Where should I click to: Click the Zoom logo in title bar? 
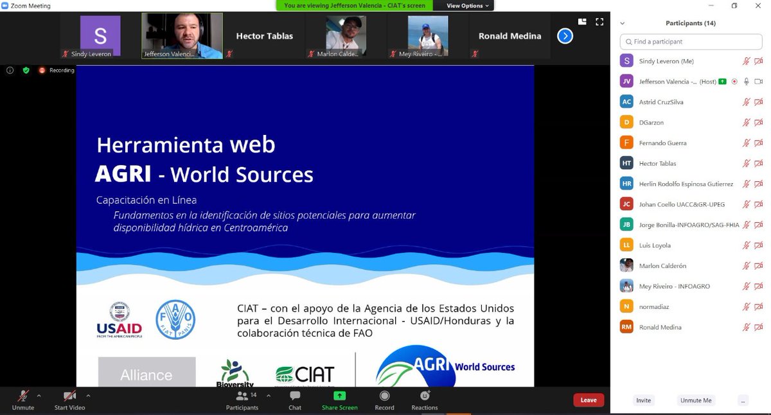(5, 6)
